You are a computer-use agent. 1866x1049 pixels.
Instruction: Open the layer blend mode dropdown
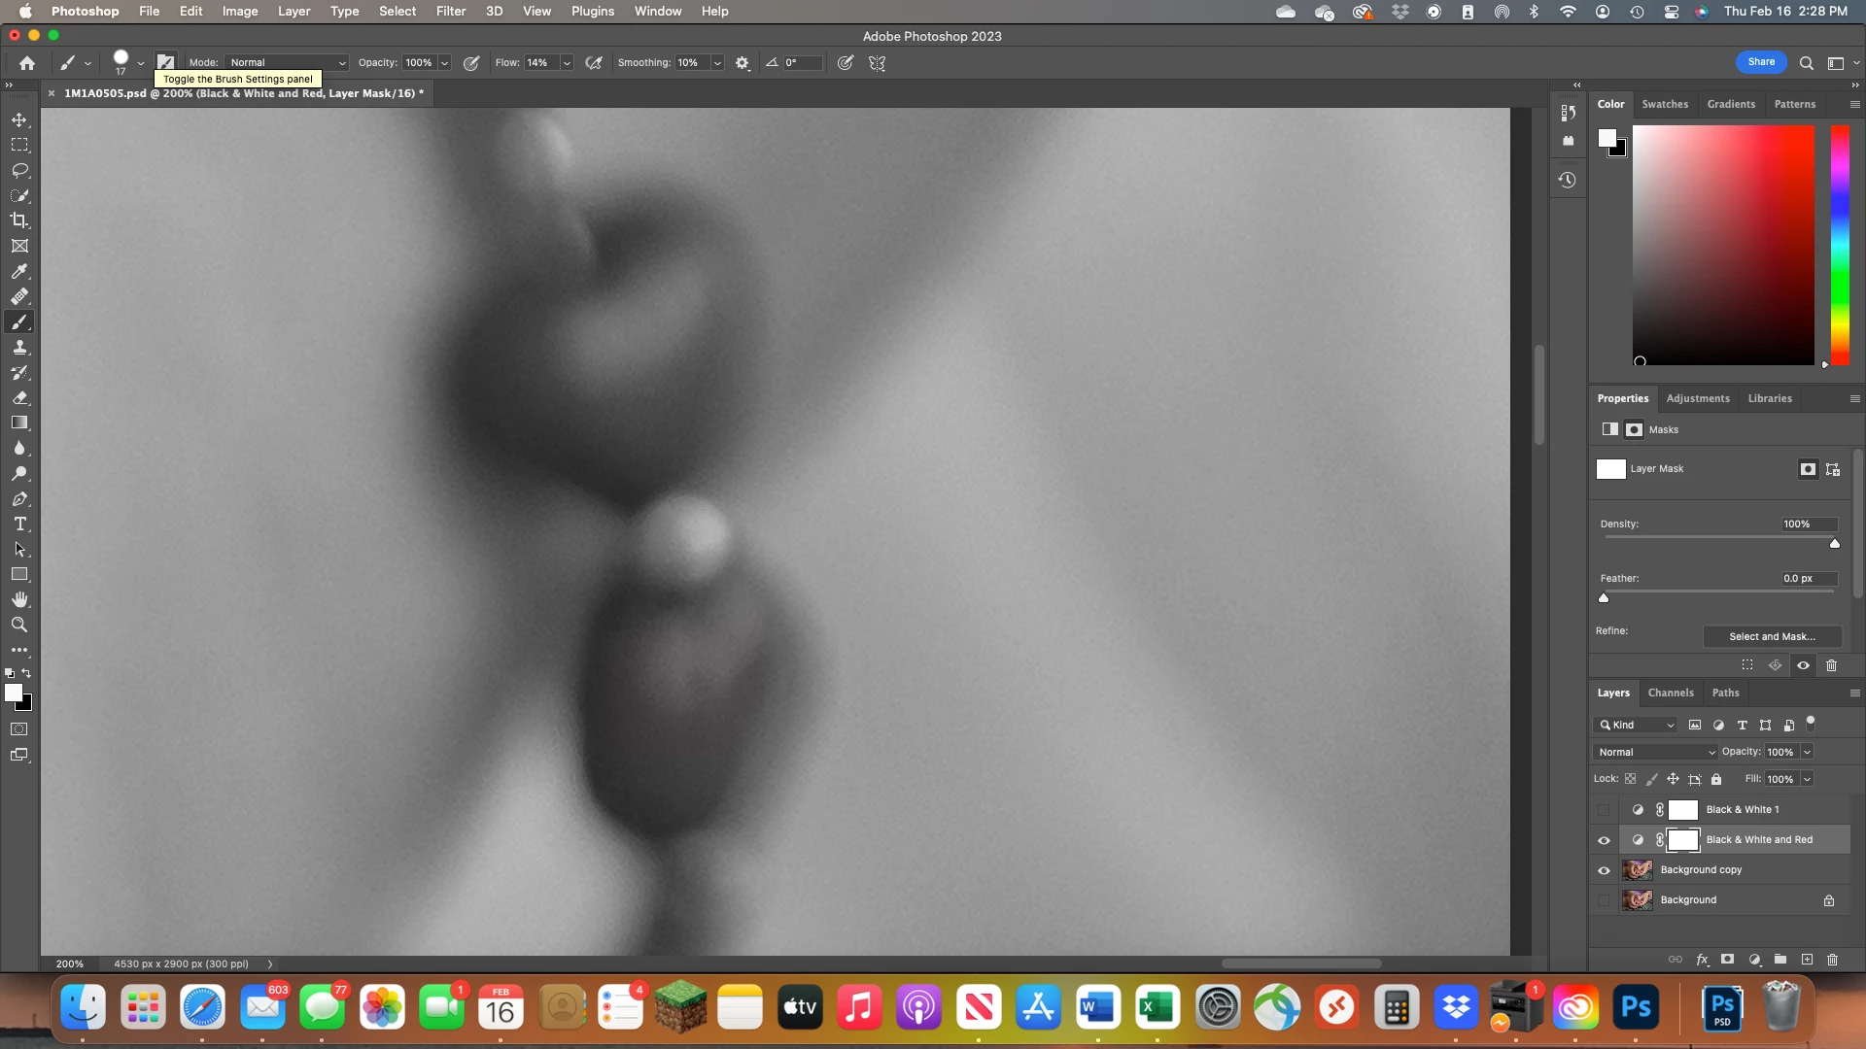(1655, 752)
